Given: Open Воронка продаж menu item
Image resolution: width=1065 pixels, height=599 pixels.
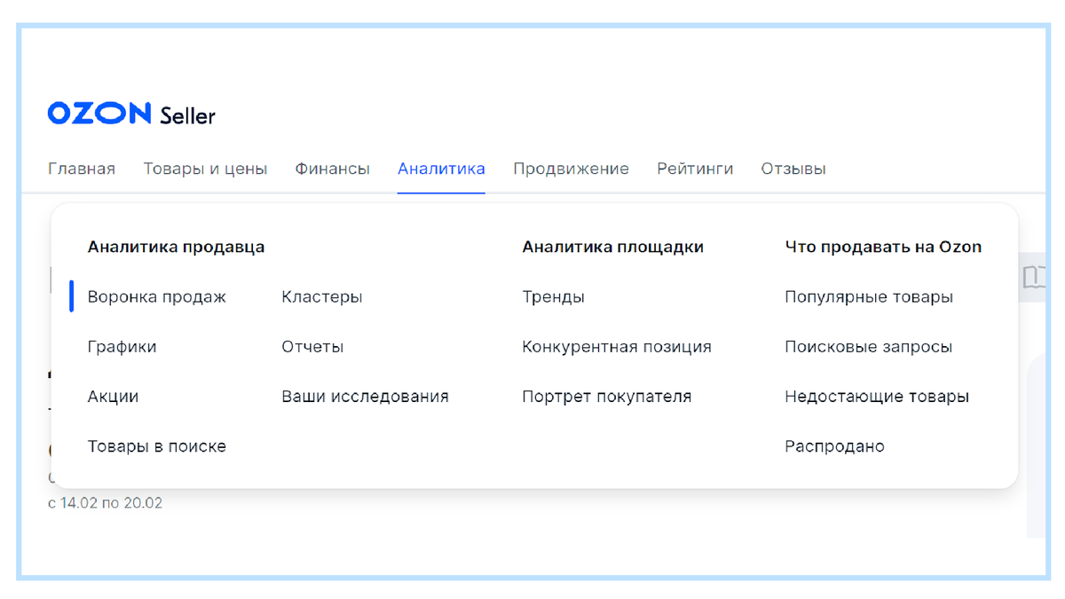Looking at the screenshot, I should (x=156, y=297).
